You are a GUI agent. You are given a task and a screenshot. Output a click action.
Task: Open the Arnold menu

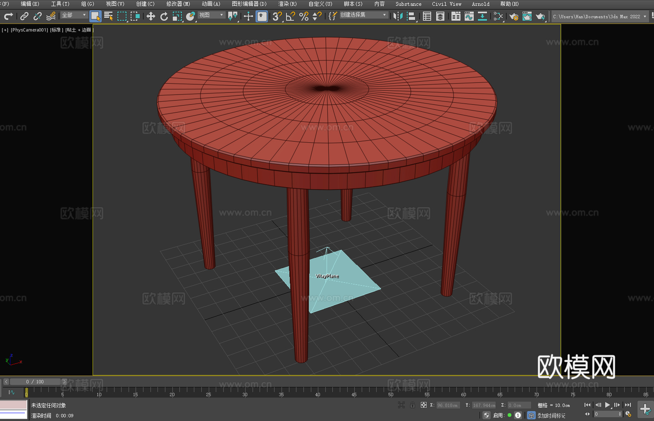[481, 4]
